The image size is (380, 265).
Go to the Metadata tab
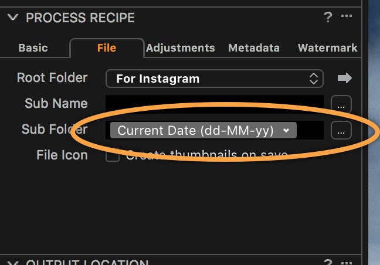pos(254,47)
